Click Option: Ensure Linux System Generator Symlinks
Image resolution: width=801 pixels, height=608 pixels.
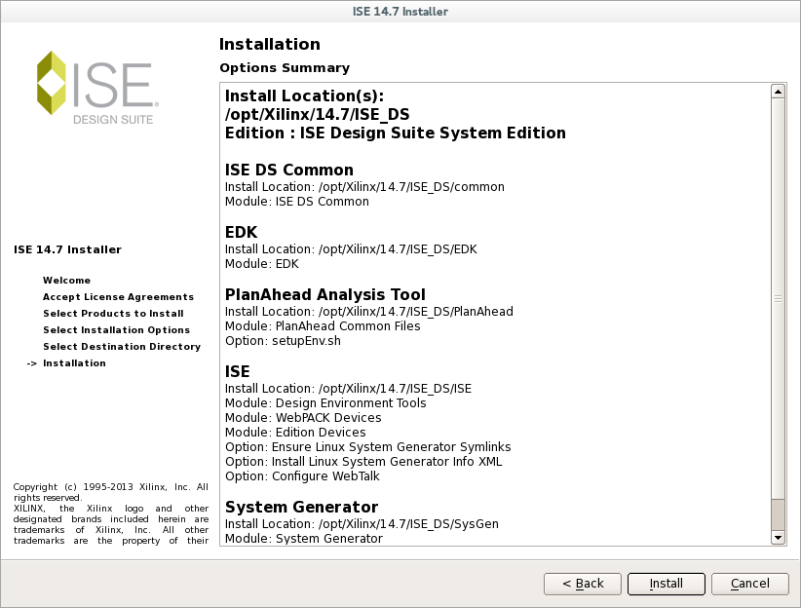point(367,447)
